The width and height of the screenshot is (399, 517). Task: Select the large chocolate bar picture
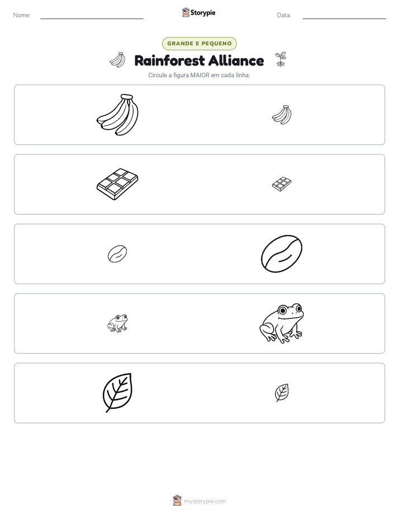click(x=117, y=184)
